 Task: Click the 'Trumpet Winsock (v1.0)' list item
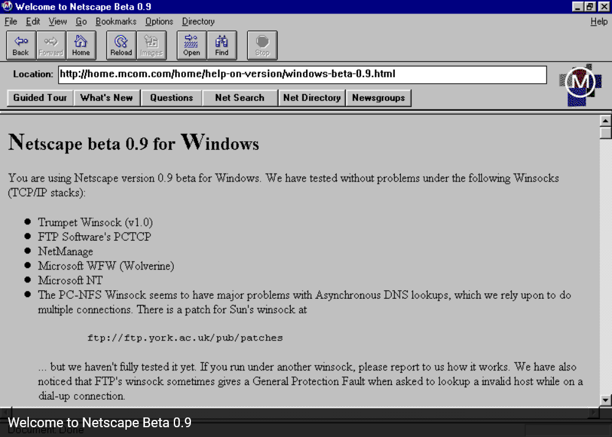pos(95,222)
